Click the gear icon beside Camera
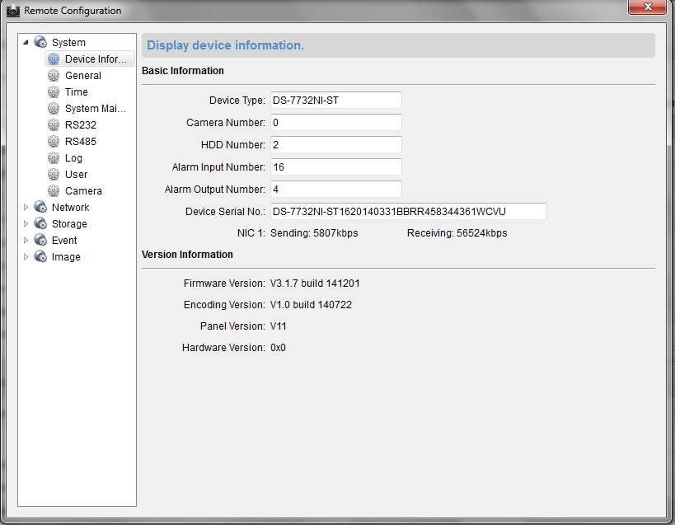 54,190
